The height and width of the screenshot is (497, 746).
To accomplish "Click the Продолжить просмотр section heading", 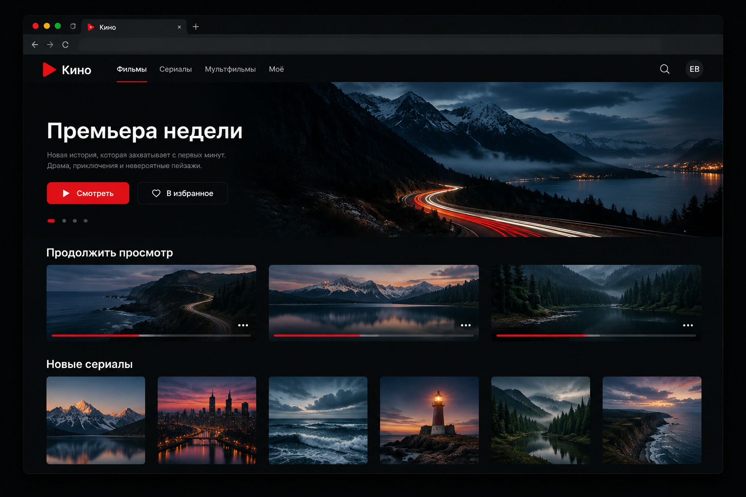I will click(x=109, y=253).
